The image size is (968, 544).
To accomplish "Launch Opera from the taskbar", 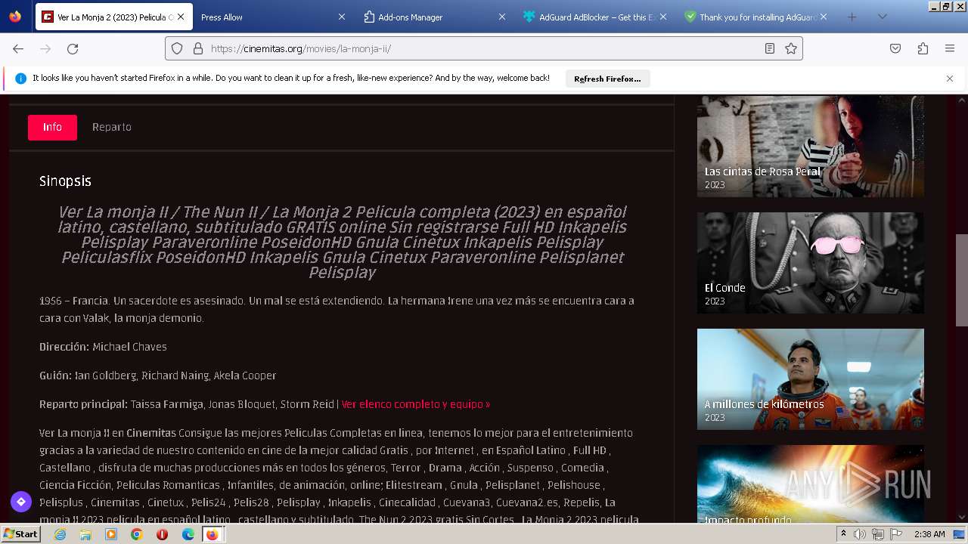I will click(x=162, y=534).
